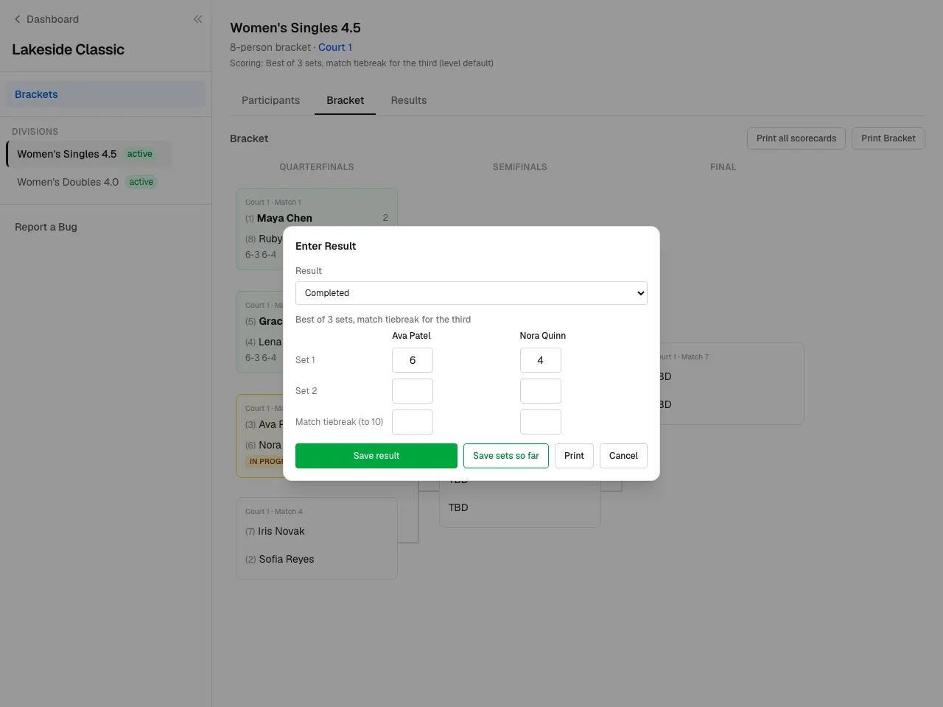Collapse the sidebar with double-chevron icon
This screenshot has width=943, height=707.
coord(197,19)
